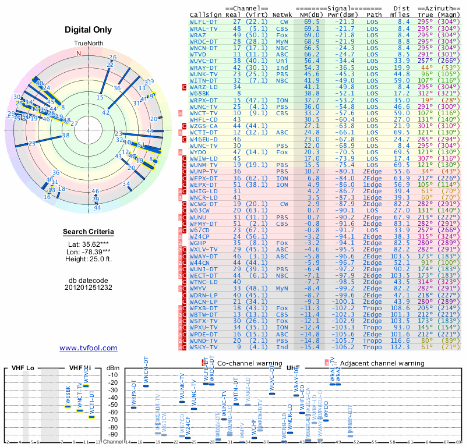Click co-channel C marker on WWIW-LD row
The width and height of the screenshot is (466, 447).
[184, 158]
